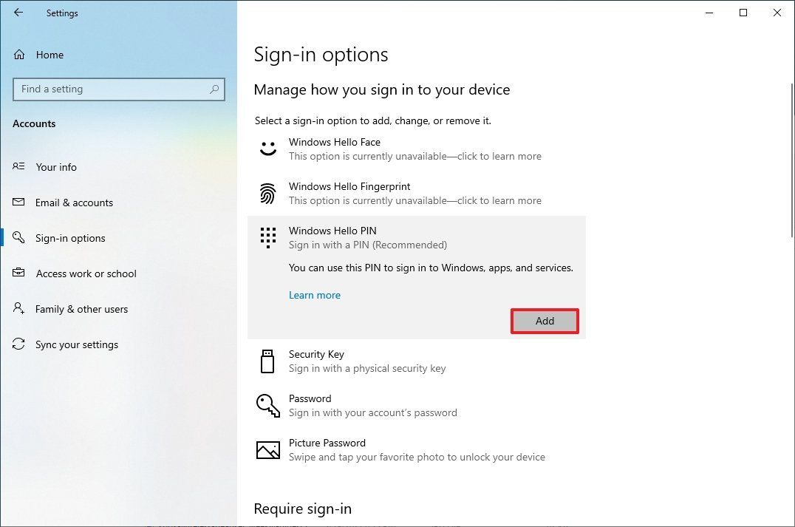795x527 pixels.
Task: Click the Email & accounts envelope icon
Action: [x=18, y=203]
